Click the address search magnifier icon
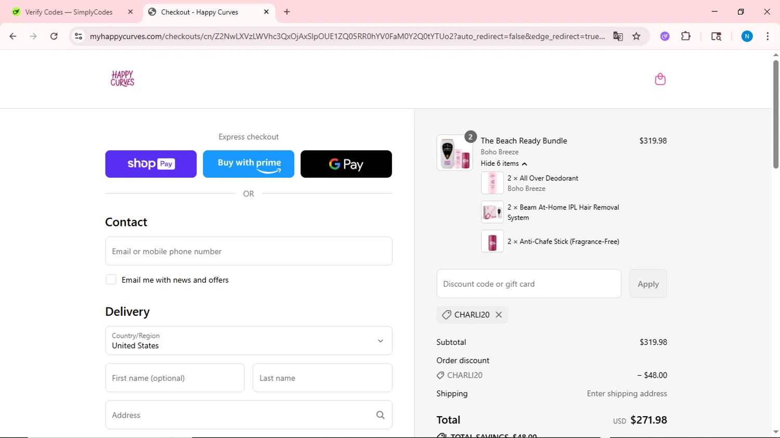The image size is (780, 438). click(x=380, y=415)
